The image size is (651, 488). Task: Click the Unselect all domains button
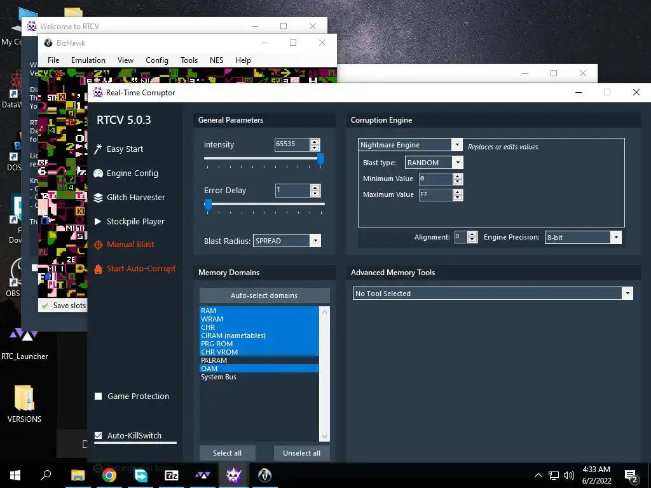pyautogui.click(x=302, y=453)
